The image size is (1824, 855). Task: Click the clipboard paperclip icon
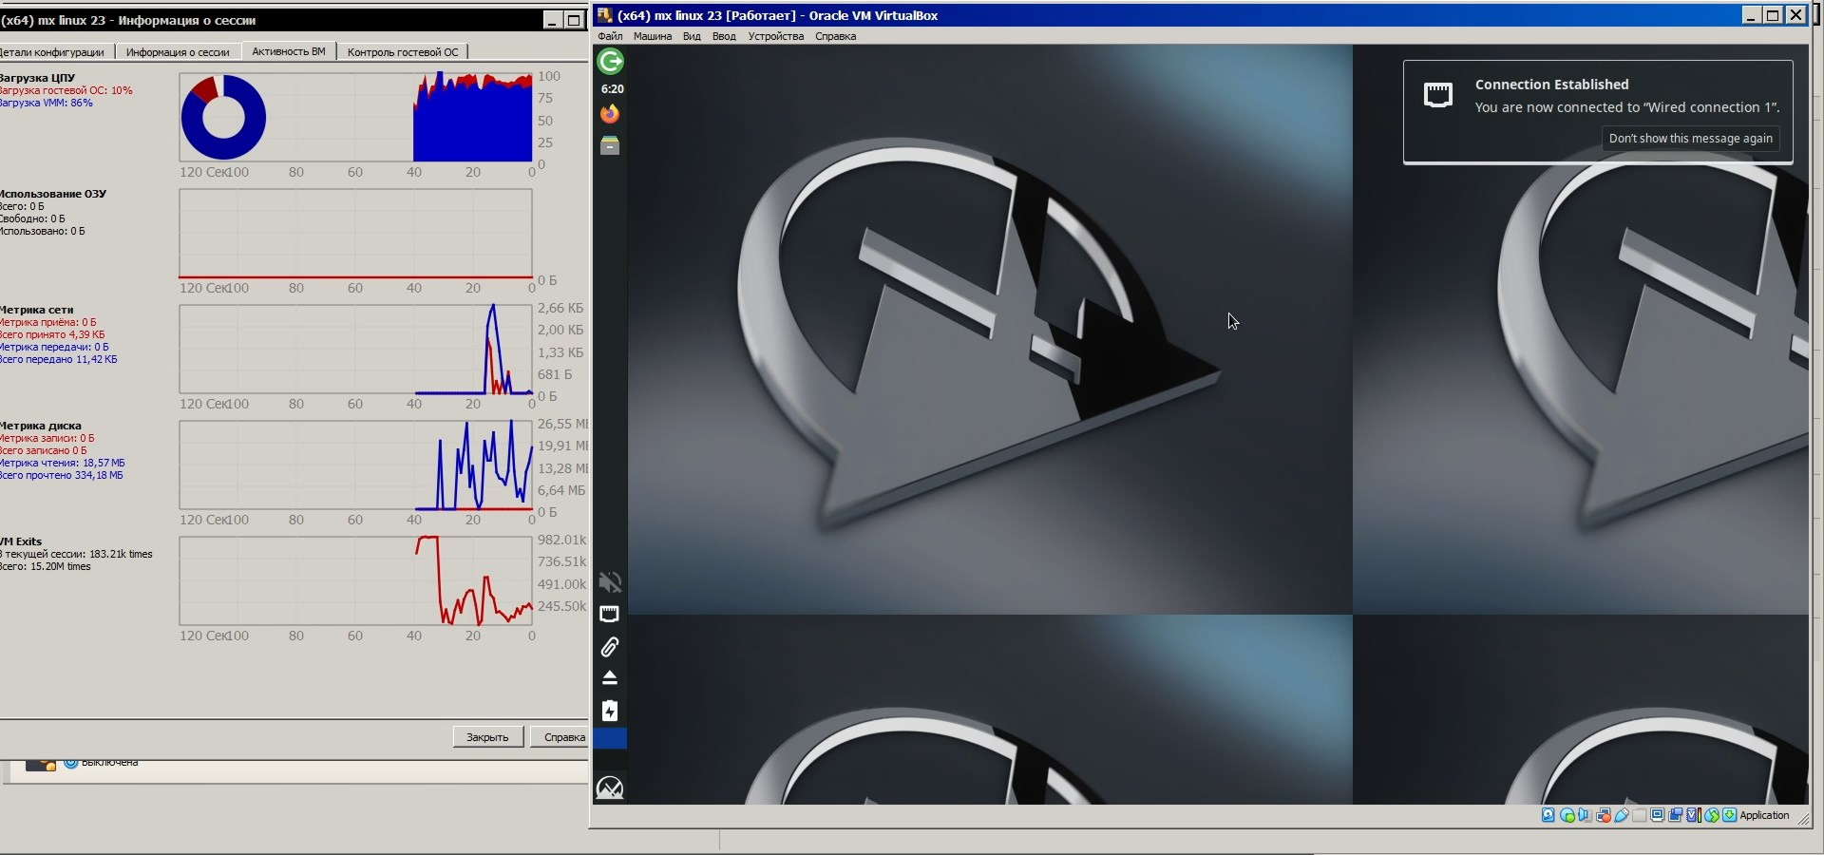tap(610, 647)
